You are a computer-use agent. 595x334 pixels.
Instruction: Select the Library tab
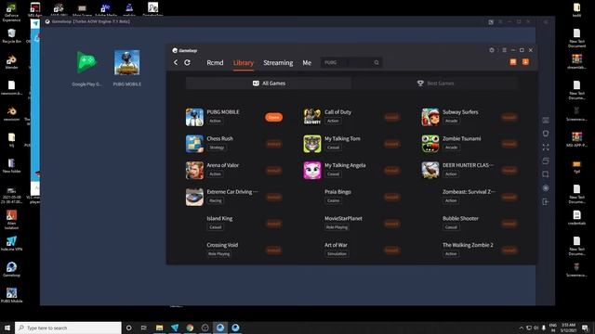click(244, 63)
